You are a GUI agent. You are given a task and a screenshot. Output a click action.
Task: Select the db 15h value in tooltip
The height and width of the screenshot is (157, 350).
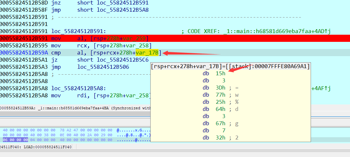pyautogui.click(x=220, y=74)
